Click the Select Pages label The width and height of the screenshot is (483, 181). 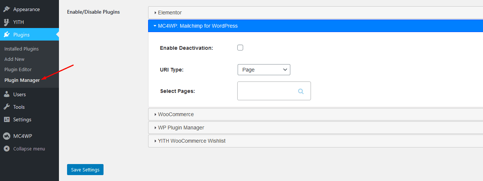[x=178, y=91]
